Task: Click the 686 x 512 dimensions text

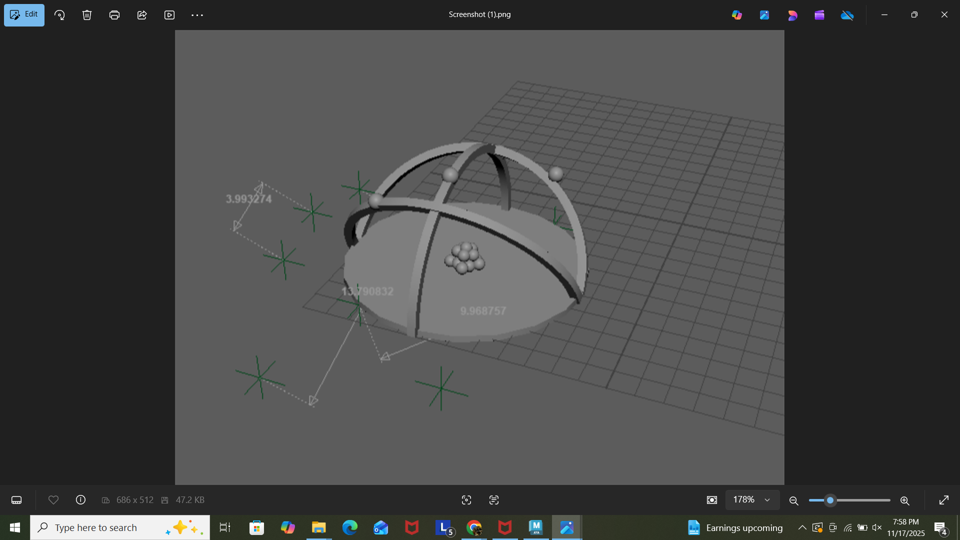Action: tap(135, 500)
